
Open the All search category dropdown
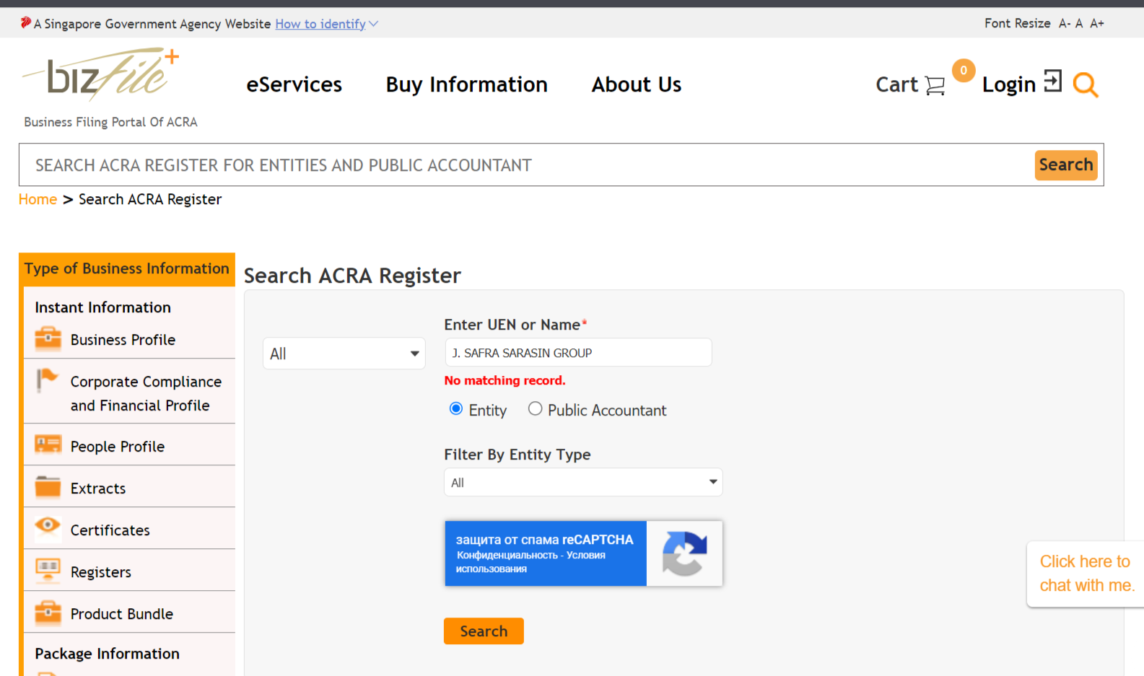pos(344,354)
